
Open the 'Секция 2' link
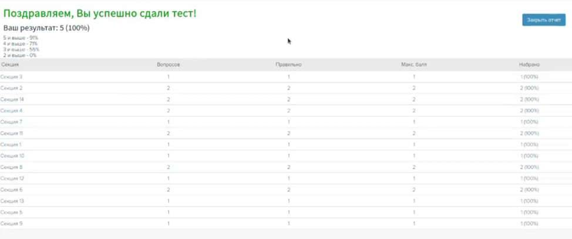coord(11,88)
